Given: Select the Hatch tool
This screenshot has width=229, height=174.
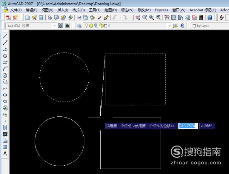Looking at the screenshot, I should (5, 128).
